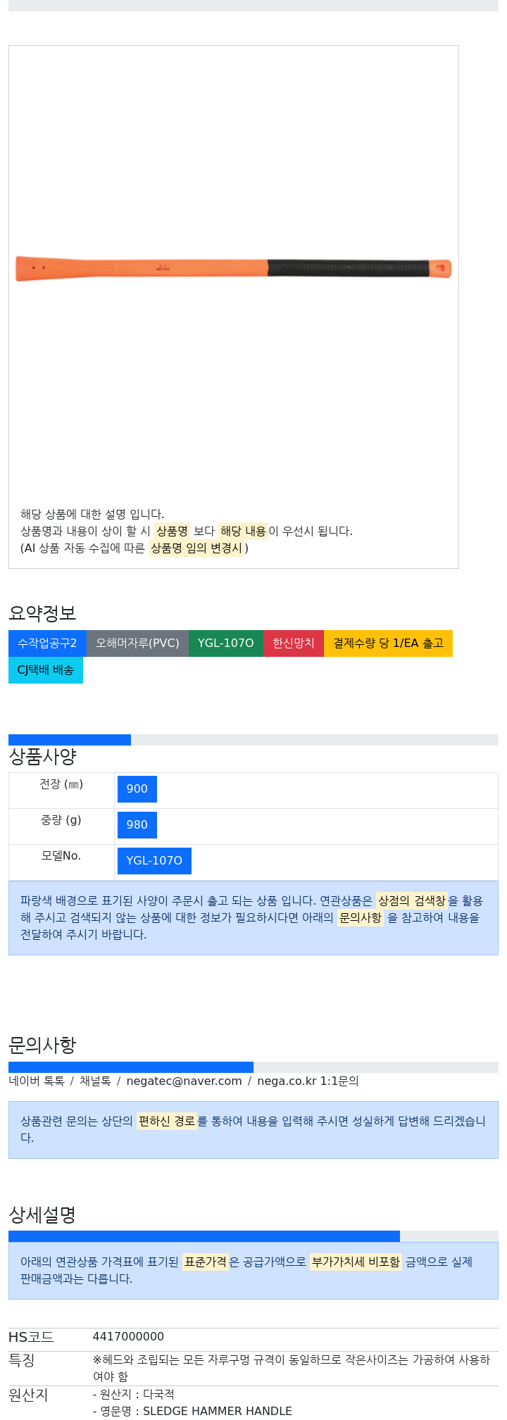Screen dimensions: 507x1420
Task: Open the nega.co.kr 1:1문의 link
Action: 308,1081
